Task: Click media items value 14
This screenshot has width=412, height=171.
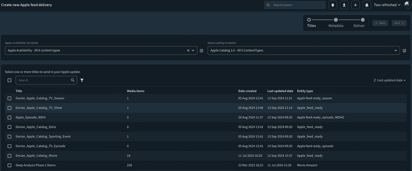Action: click(x=129, y=156)
